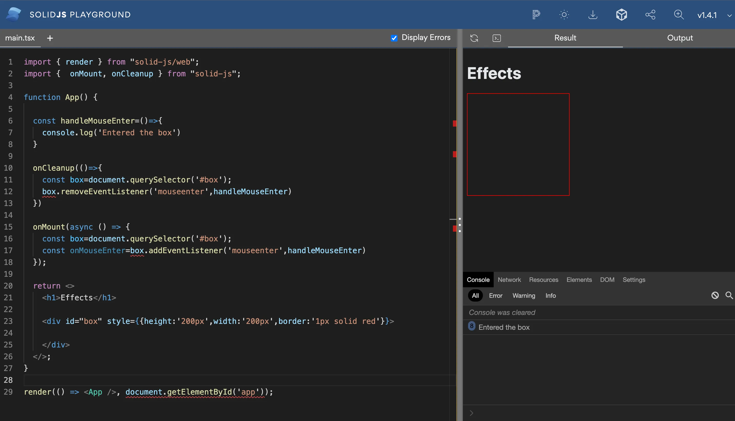Select the main.tsx file tab
The width and height of the screenshot is (735, 421).
tap(20, 38)
